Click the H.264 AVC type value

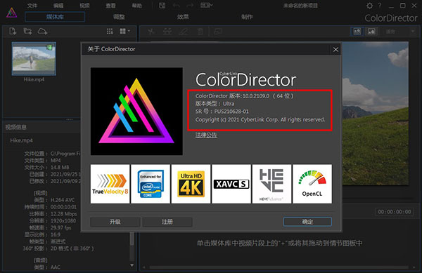(63, 200)
